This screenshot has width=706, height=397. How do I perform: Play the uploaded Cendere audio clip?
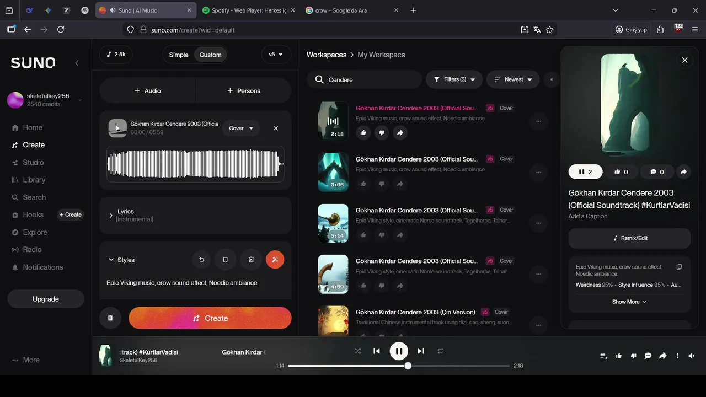(x=117, y=128)
